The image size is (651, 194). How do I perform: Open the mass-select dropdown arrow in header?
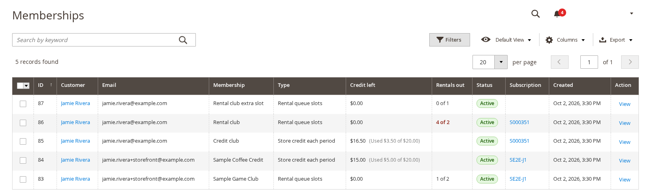(x=27, y=86)
